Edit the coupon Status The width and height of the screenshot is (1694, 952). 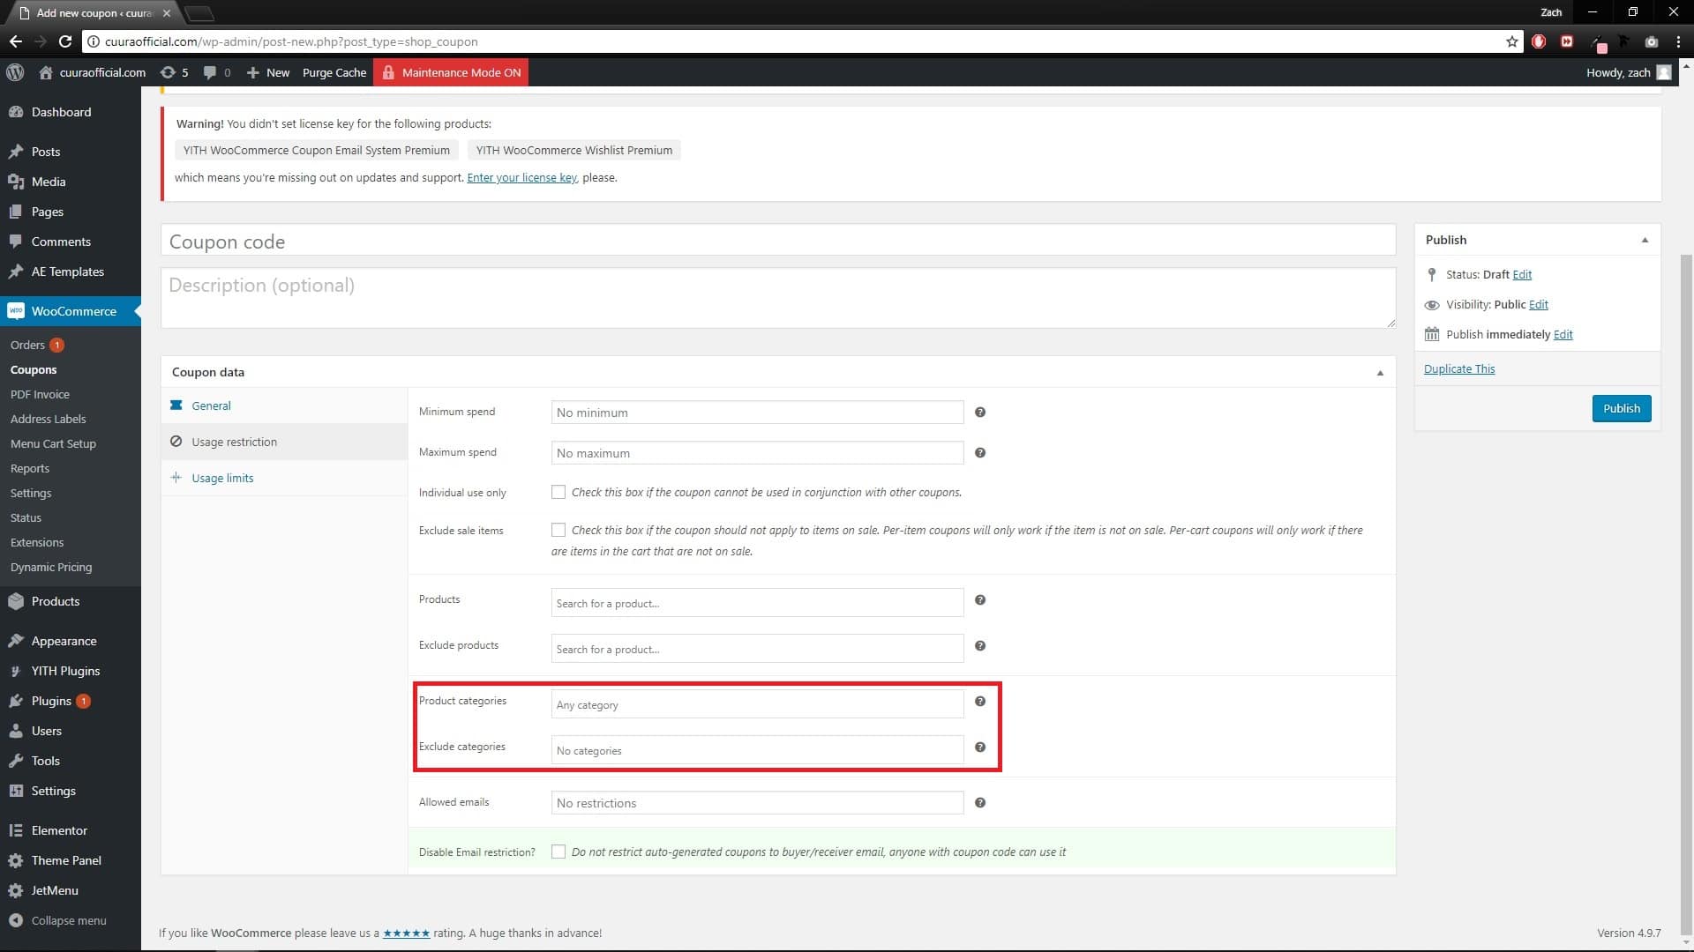click(x=1522, y=274)
